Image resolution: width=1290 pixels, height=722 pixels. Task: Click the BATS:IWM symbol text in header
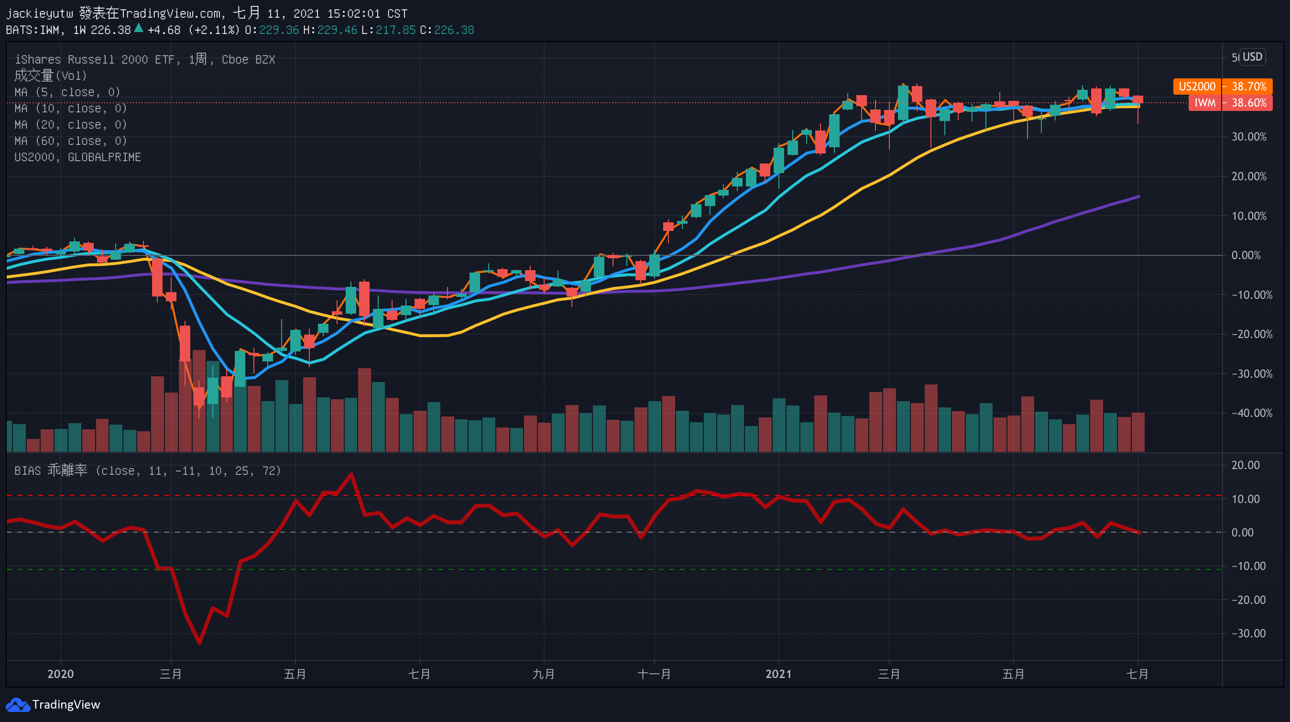(33, 30)
